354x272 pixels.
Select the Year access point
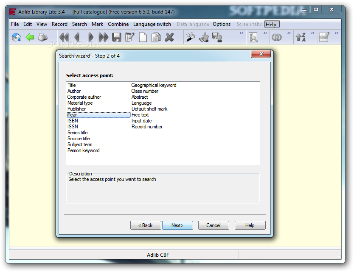(x=98, y=115)
